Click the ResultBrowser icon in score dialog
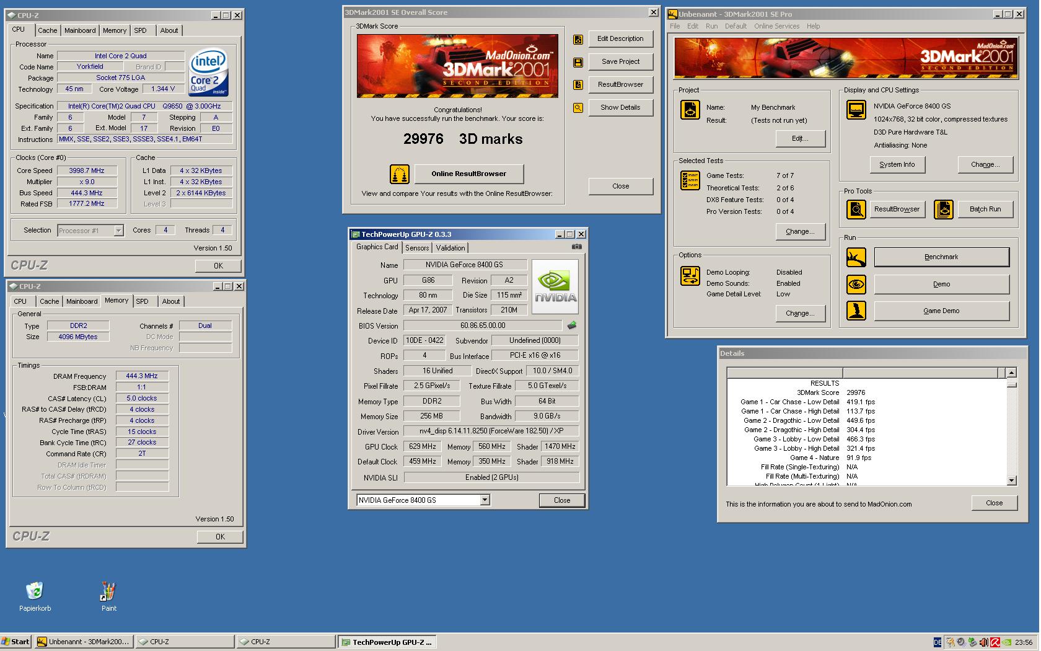 (578, 85)
